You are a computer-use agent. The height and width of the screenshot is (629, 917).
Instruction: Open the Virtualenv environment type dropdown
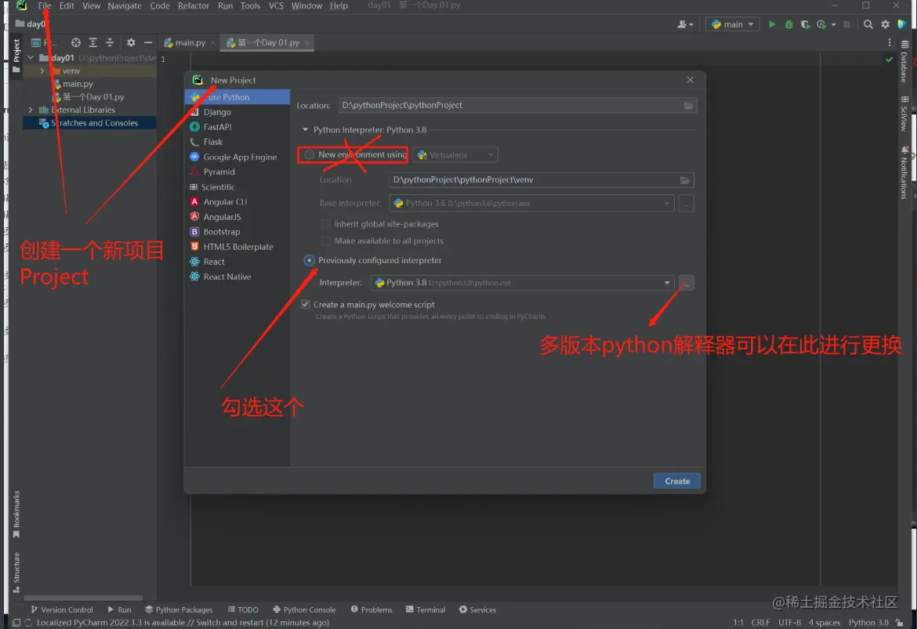pos(455,155)
